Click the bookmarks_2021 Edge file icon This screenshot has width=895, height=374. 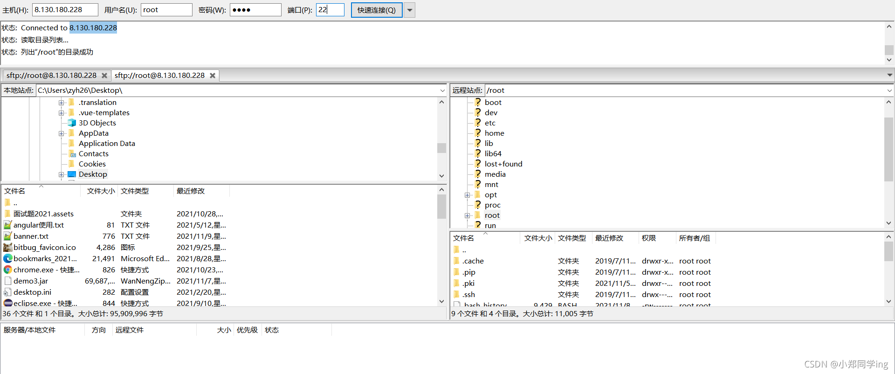point(8,258)
